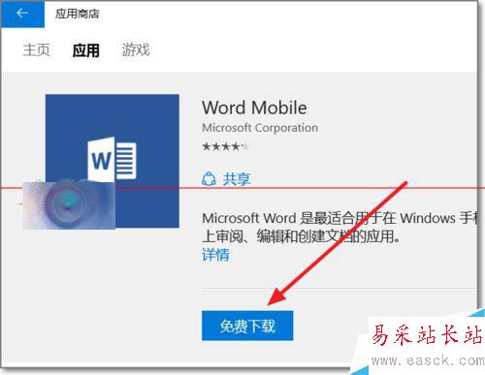The image size is (485, 375).
Task: Open Microsoft Corporation publisher link
Action: click(260, 128)
